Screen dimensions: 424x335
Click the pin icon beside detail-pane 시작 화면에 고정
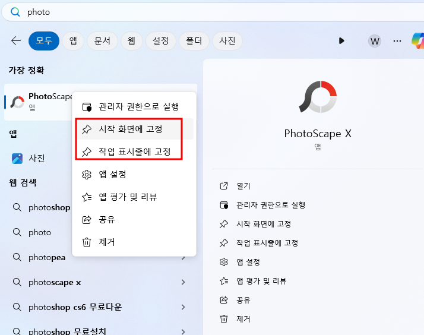point(224,224)
